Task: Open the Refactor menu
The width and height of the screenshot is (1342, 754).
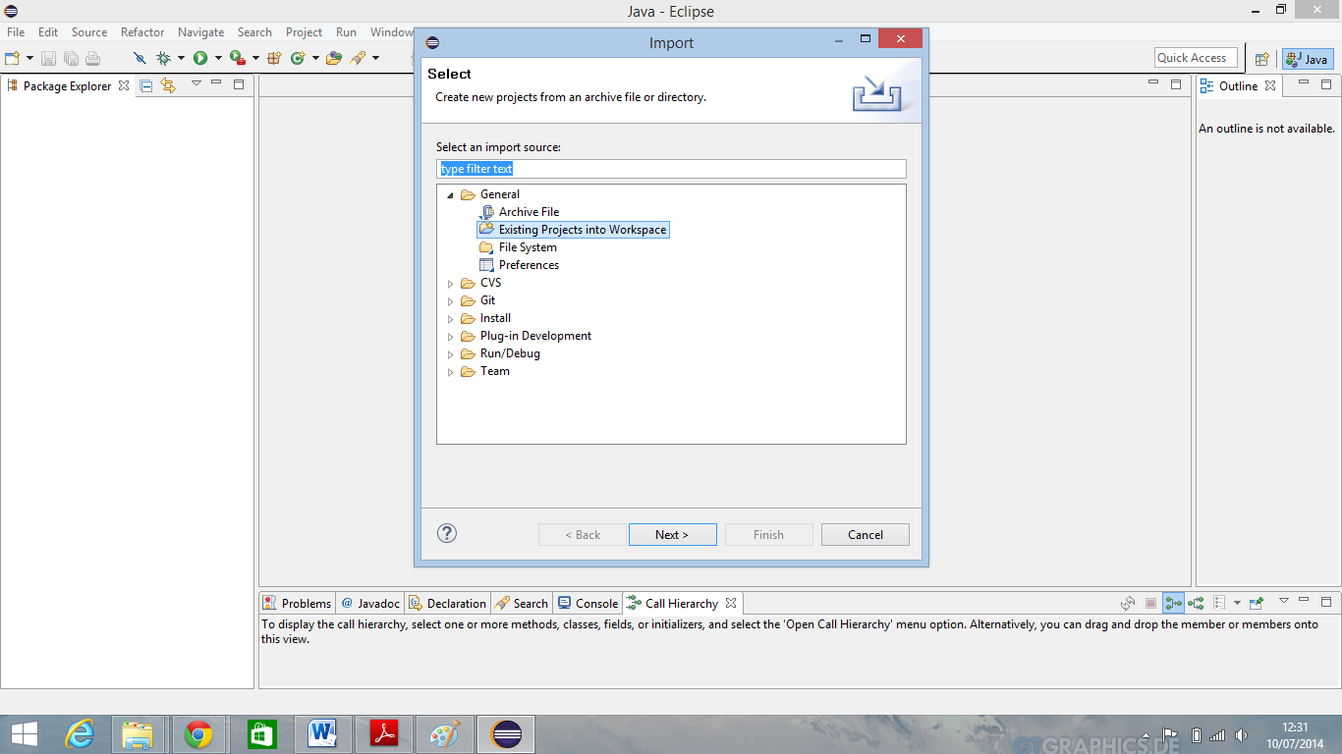Action: click(142, 32)
